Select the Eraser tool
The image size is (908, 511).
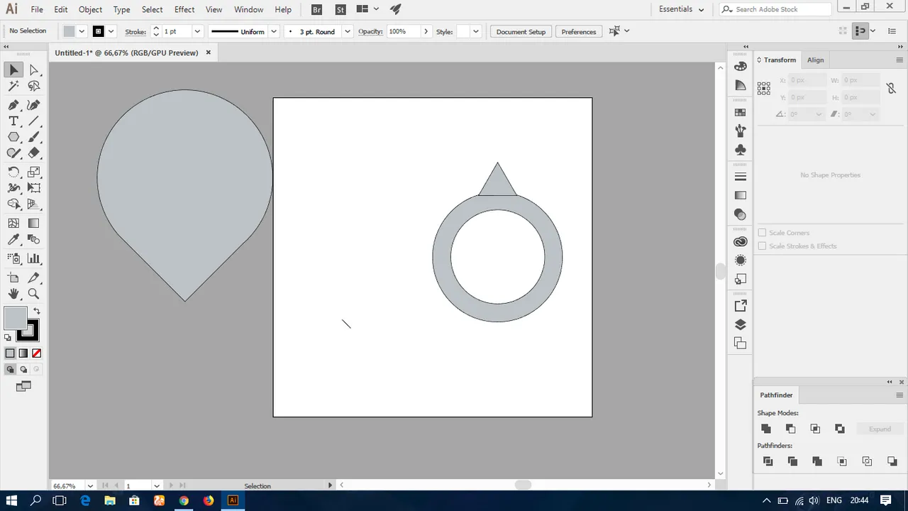click(34, 153)
